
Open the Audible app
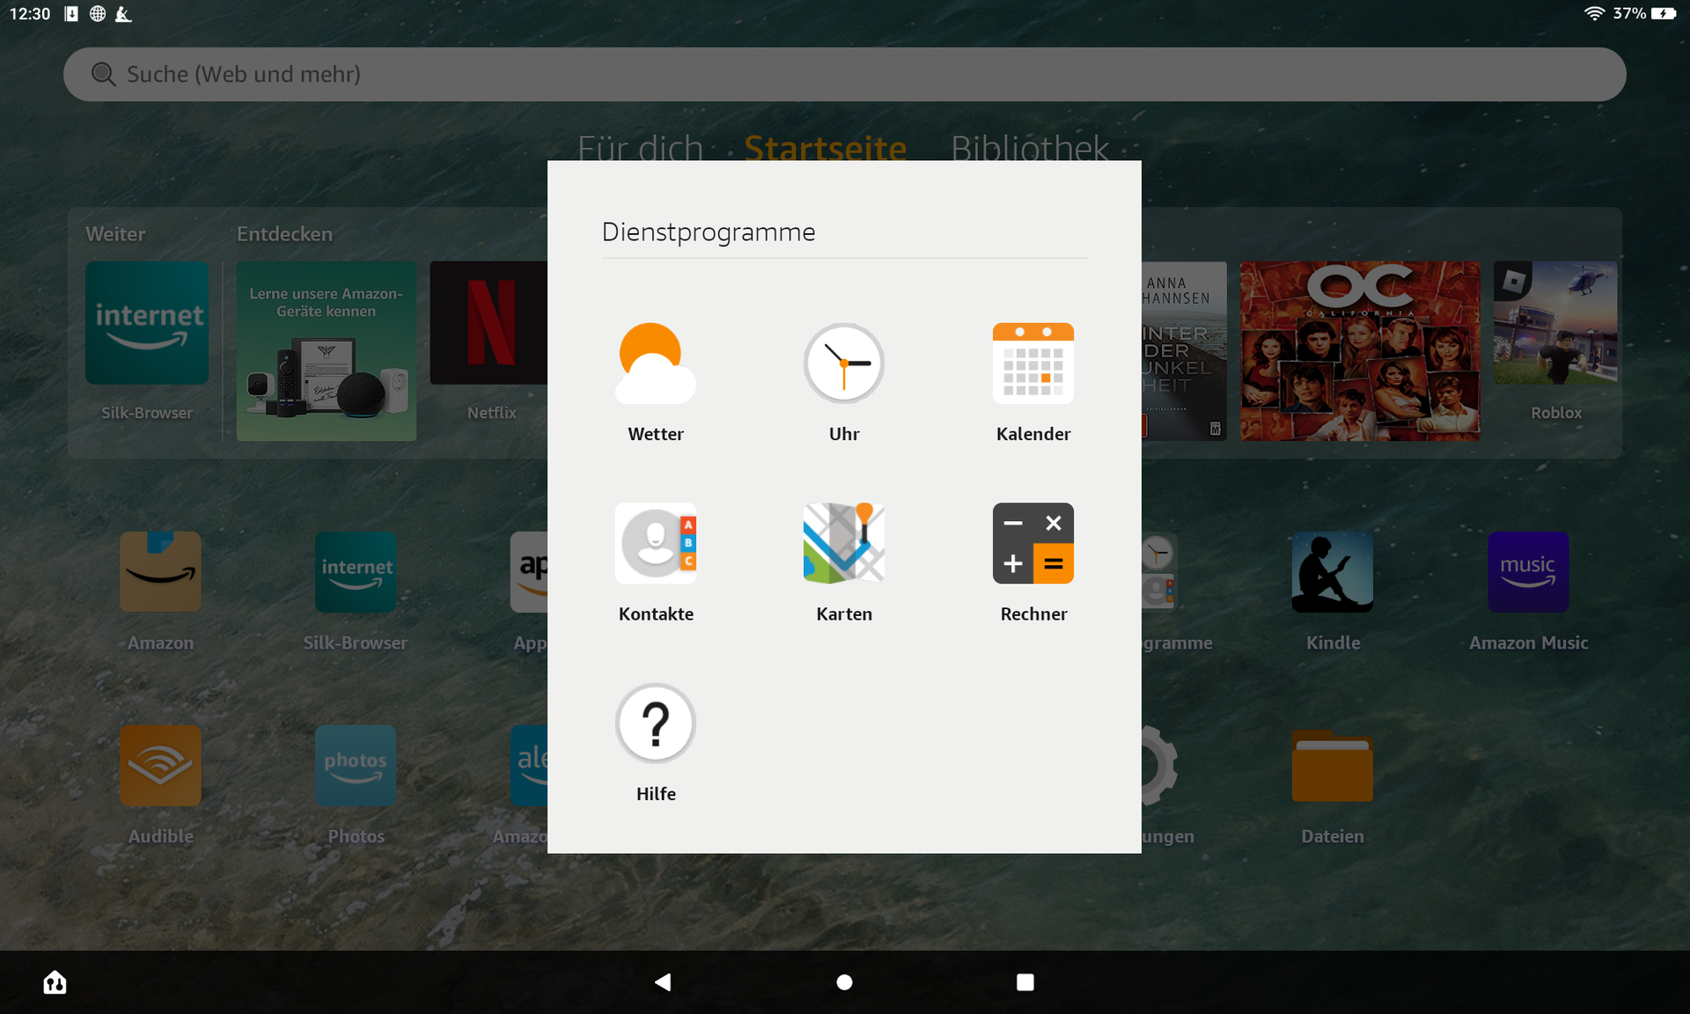point(160,766)
